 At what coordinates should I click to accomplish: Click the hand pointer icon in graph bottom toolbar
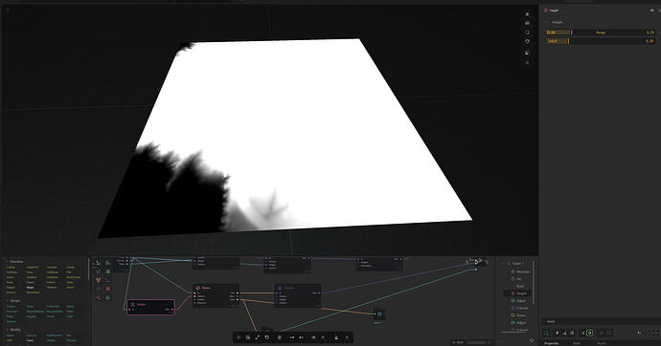pos(336,337)
